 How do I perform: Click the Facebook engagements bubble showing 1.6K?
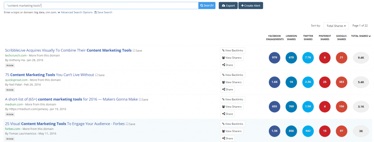point(275,82)
